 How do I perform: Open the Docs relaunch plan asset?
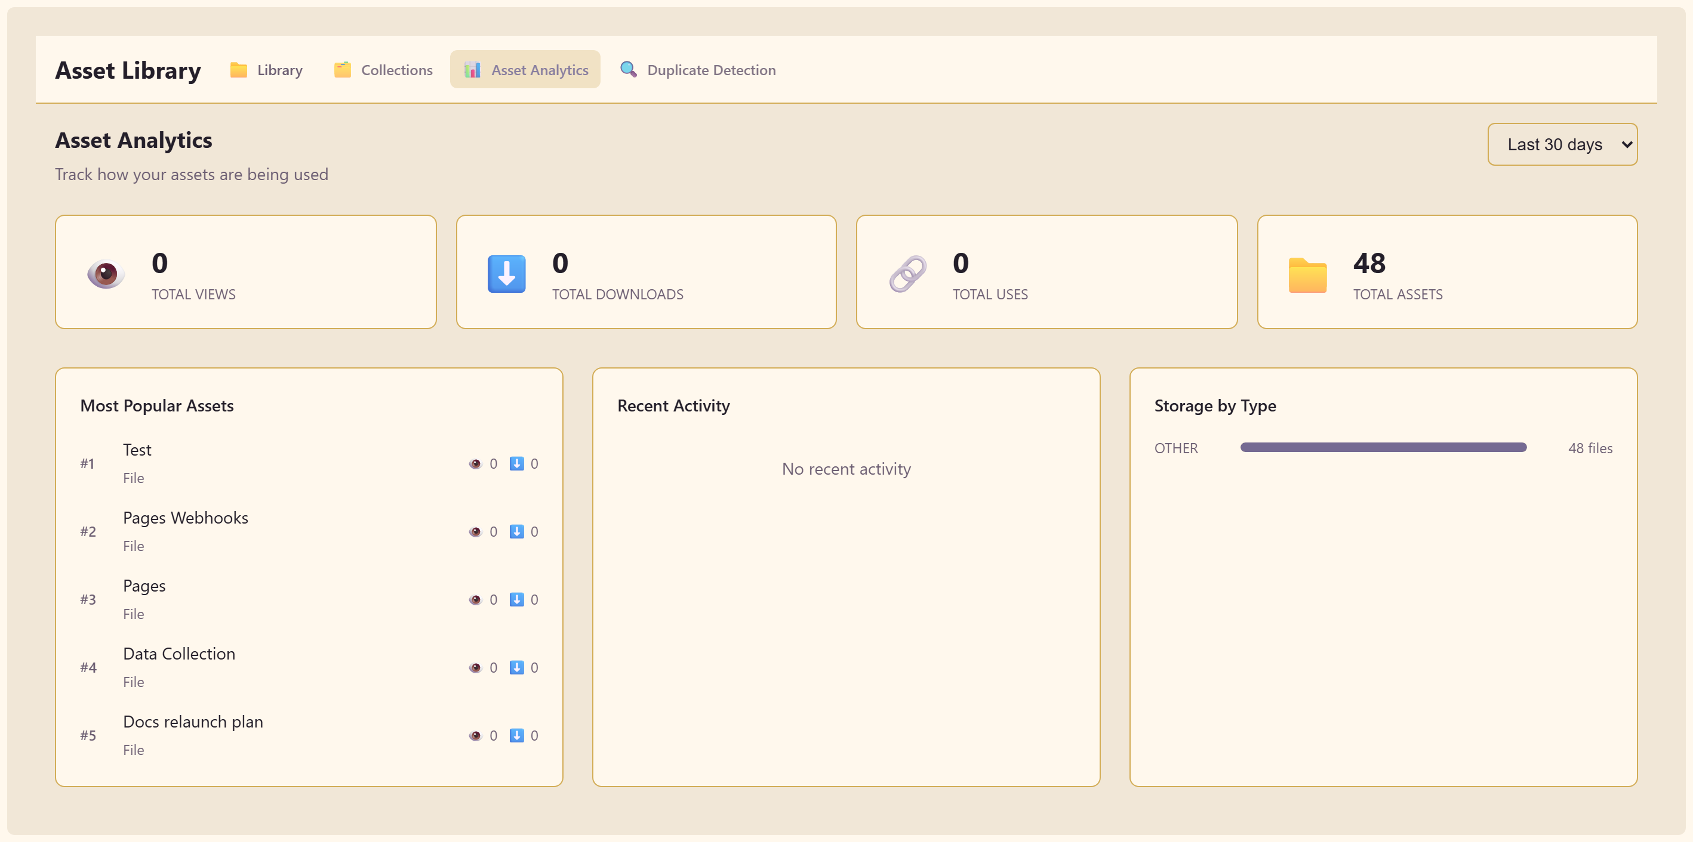click(x=193, y=722)
